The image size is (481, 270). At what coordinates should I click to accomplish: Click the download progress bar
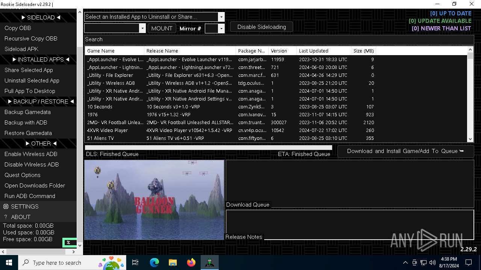click(x=209, y=148)
